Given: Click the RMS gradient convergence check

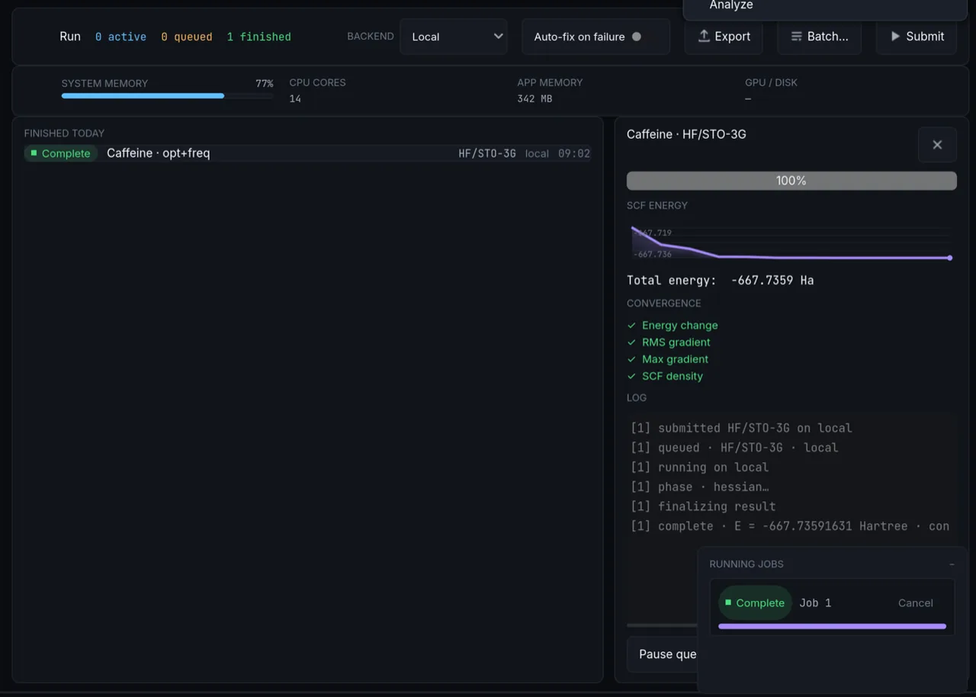Looking at the screenshot, I should point(669,342).
